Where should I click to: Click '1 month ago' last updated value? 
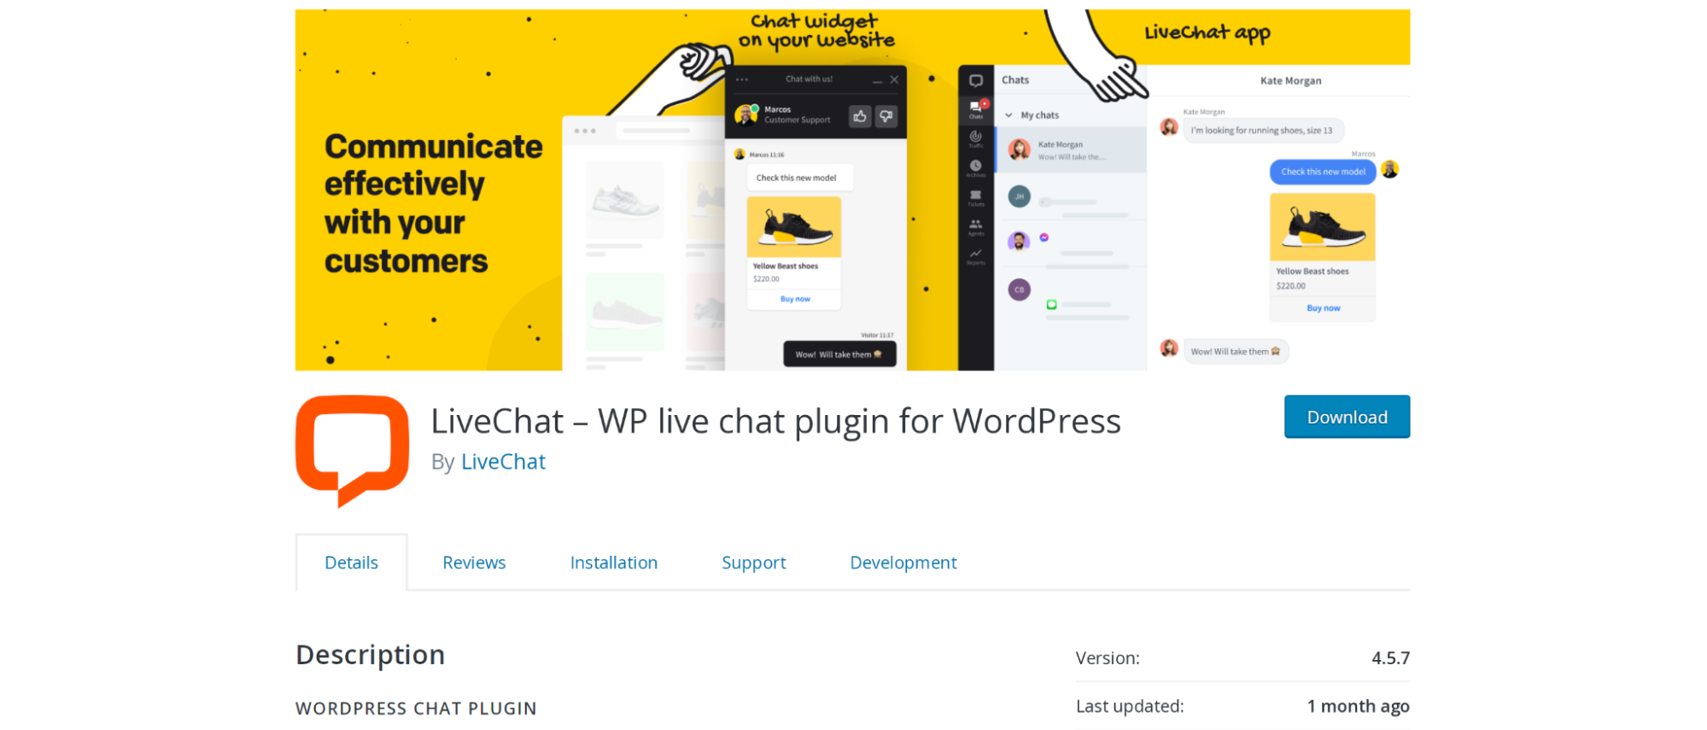(x=1358, y=707)
